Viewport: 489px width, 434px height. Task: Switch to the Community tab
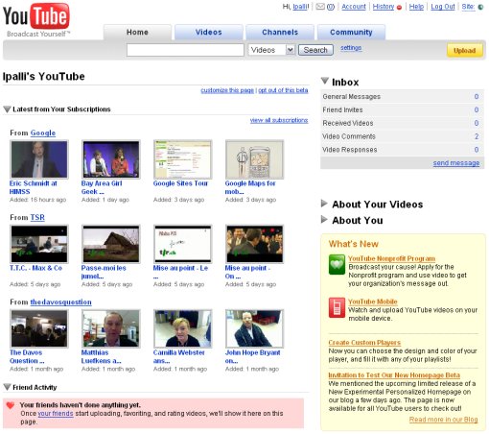pos(351,33)
